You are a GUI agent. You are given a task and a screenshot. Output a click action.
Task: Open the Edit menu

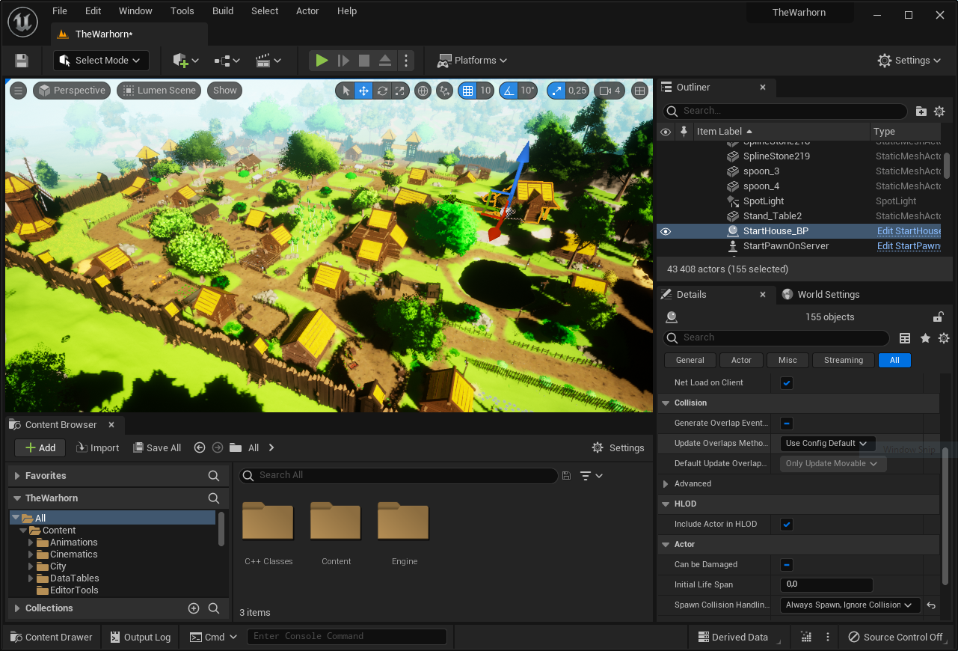pyautogui.click(x=93, y=11)
